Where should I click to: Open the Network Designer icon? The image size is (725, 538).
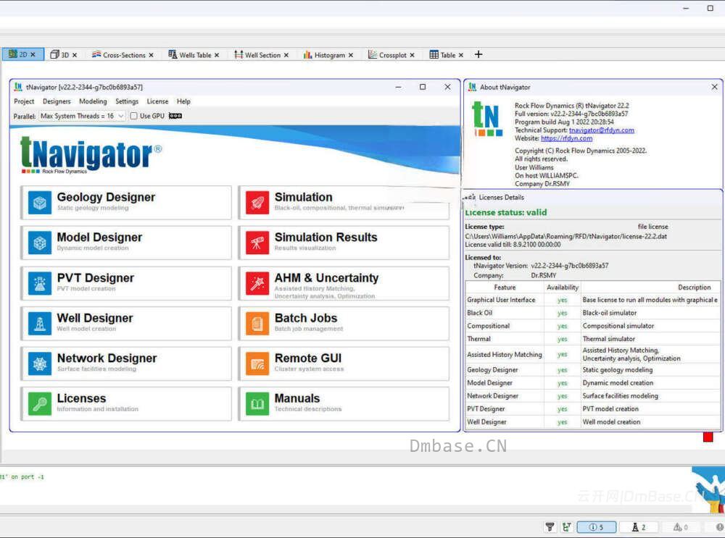tap(40, 363)
